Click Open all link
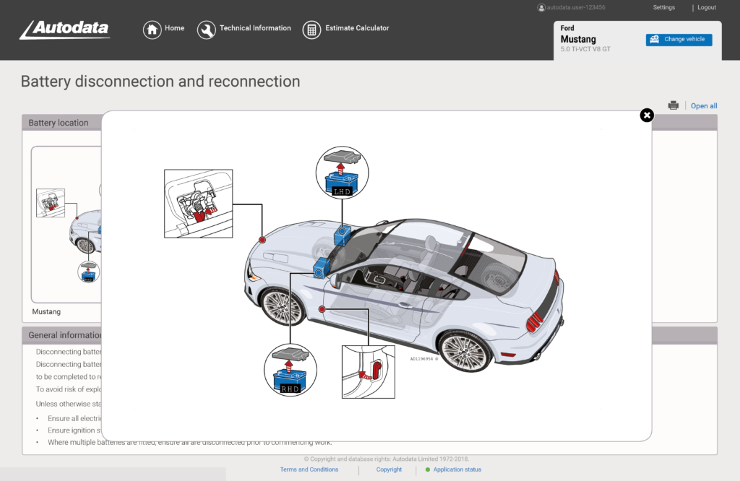Image resolution: width=740 pixels, height=481 pixels. 704,106
